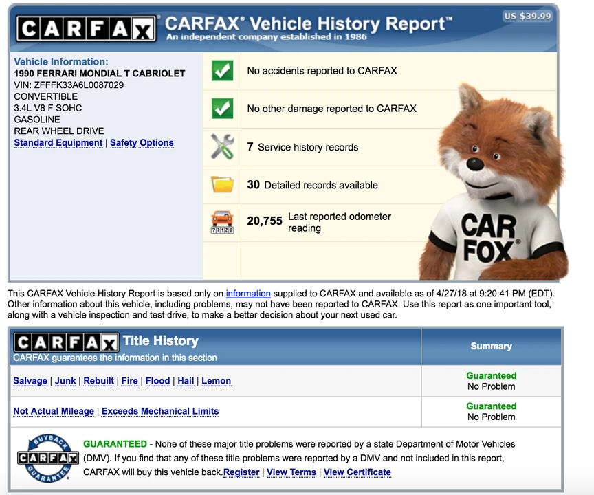Open the Fire title link
The image size is (594, 495).
pyautogui.click(x=129, y=381)
